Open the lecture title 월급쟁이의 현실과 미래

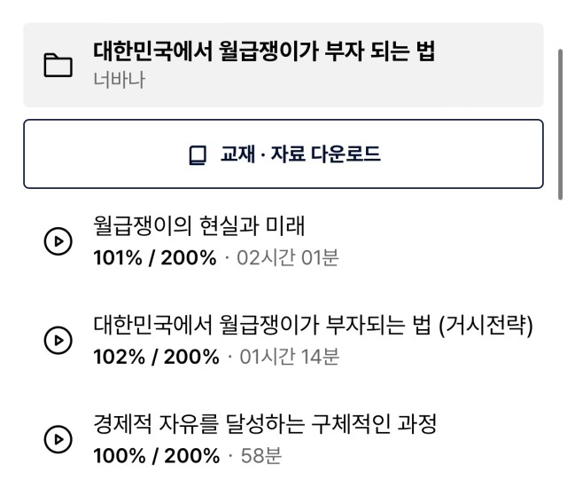tap(199, 225)
